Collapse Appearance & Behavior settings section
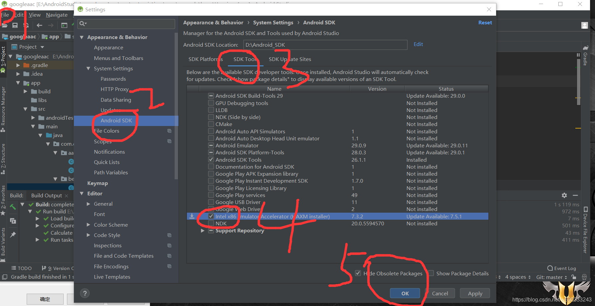The height and width of the screenshot is (306, 595). (x=82, y=37)
